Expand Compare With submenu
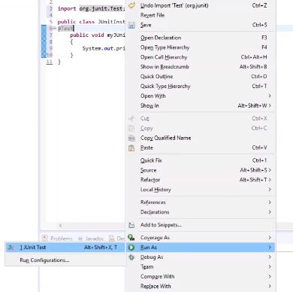This screenshot has width=293, height=292. [201, 276]
